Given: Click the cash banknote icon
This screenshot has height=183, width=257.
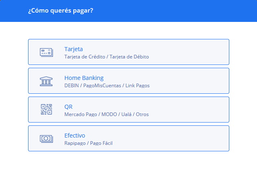Looking at the screenshot, I should pos(46,138).
